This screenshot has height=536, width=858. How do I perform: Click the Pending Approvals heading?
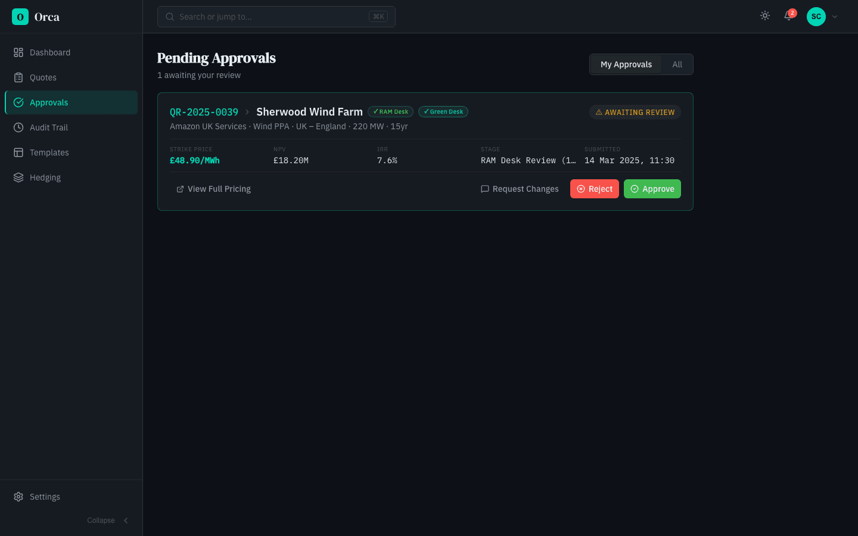[x=216, y=58]
